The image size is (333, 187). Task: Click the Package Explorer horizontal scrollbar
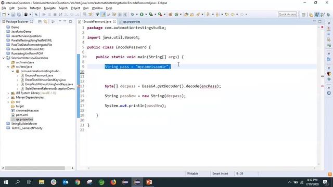(x=35, y=168)
